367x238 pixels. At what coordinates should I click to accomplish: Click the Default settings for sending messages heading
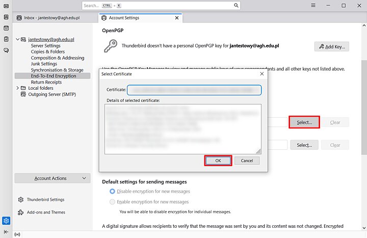pyautogui.click(x=144, y=182)
